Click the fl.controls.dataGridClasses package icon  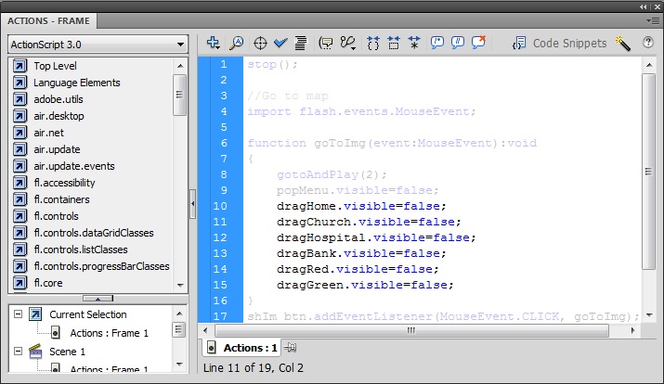20,233
